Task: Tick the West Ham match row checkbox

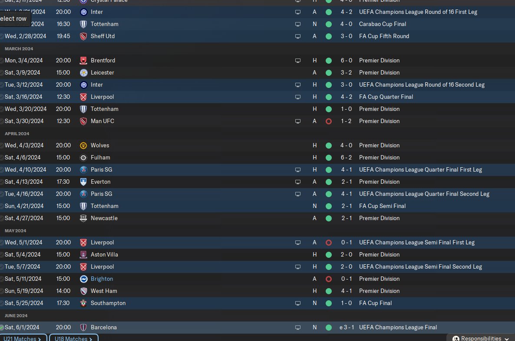Action: [2, 291]
